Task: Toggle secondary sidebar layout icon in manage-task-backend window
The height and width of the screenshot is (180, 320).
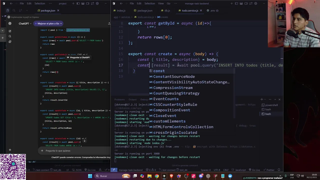Action: tap(246, 3)
